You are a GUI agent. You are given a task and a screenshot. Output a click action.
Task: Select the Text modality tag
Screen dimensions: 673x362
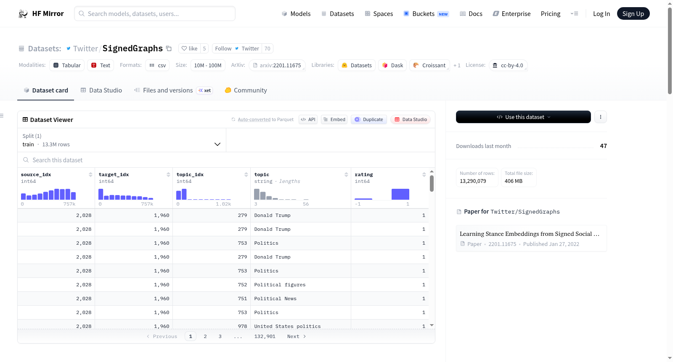point(101,65)
